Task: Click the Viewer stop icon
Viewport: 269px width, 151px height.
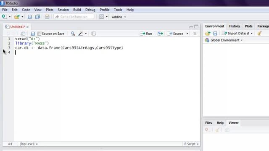Action: pyautogui.click(x=206, y=130)
